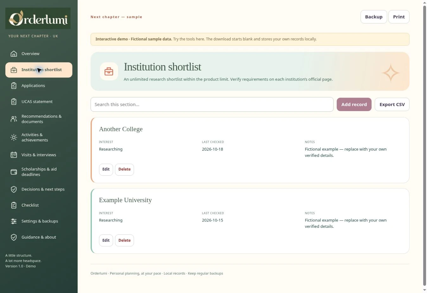Edit the Example University record
The height and width of the screenshot is (293, 427).
tap(106, 240)
